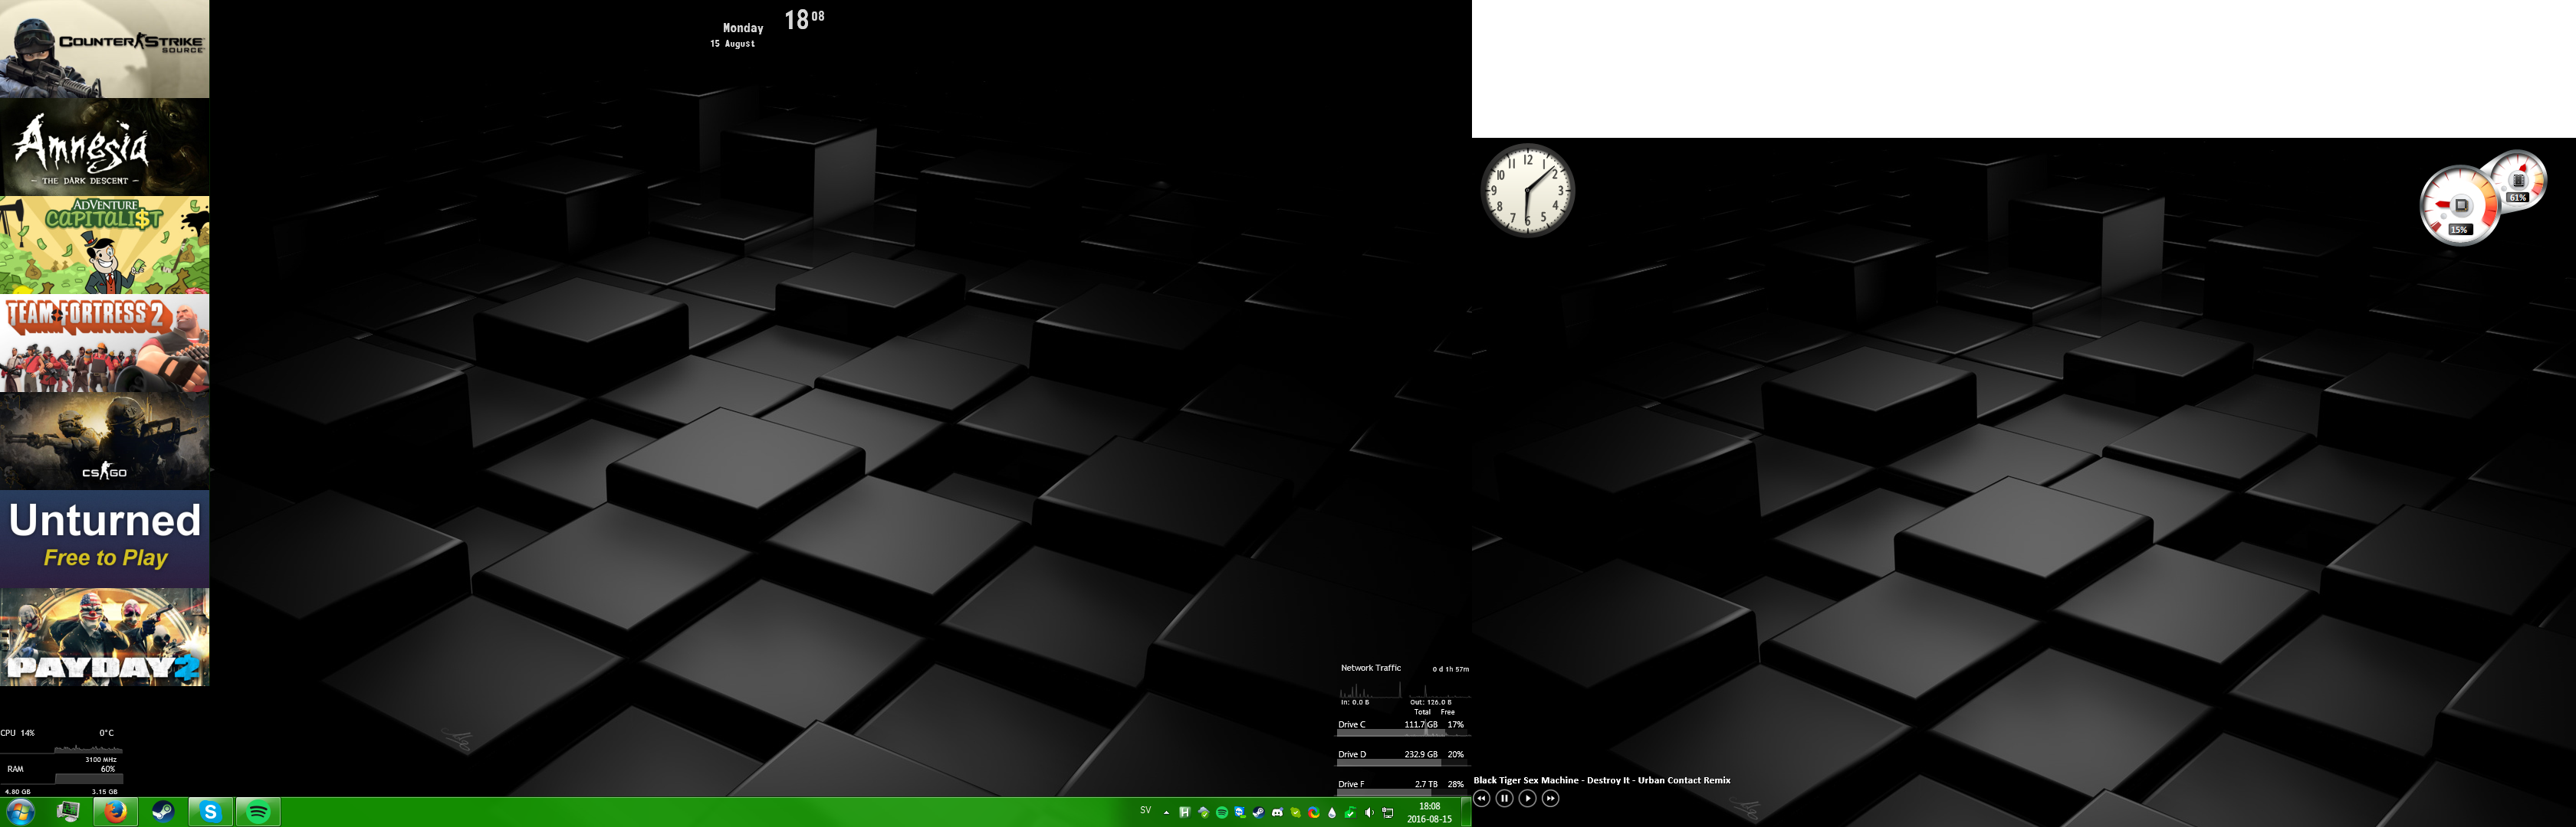Viewport: 2576px width, 827px height.
Task: Launch Payday 2 from the game tiles
Action: 104,637
